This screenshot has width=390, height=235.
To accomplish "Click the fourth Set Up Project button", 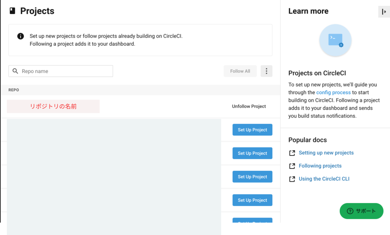I will [x=252, y=200].
